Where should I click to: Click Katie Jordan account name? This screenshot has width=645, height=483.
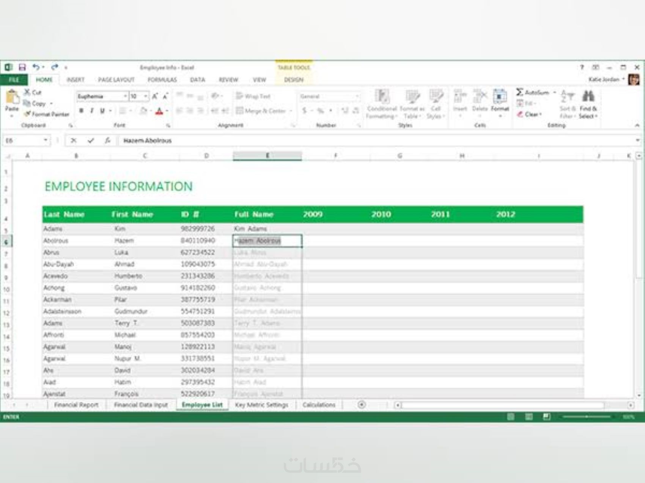604,79
